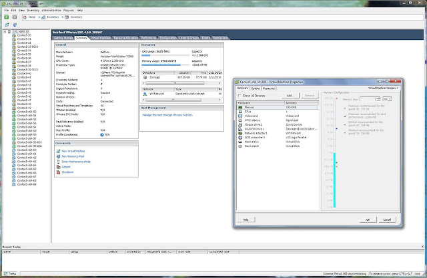Open the Inventory menu
Image resolution: width=427 pixels, height=278 pixels.
tap(33, 11)
